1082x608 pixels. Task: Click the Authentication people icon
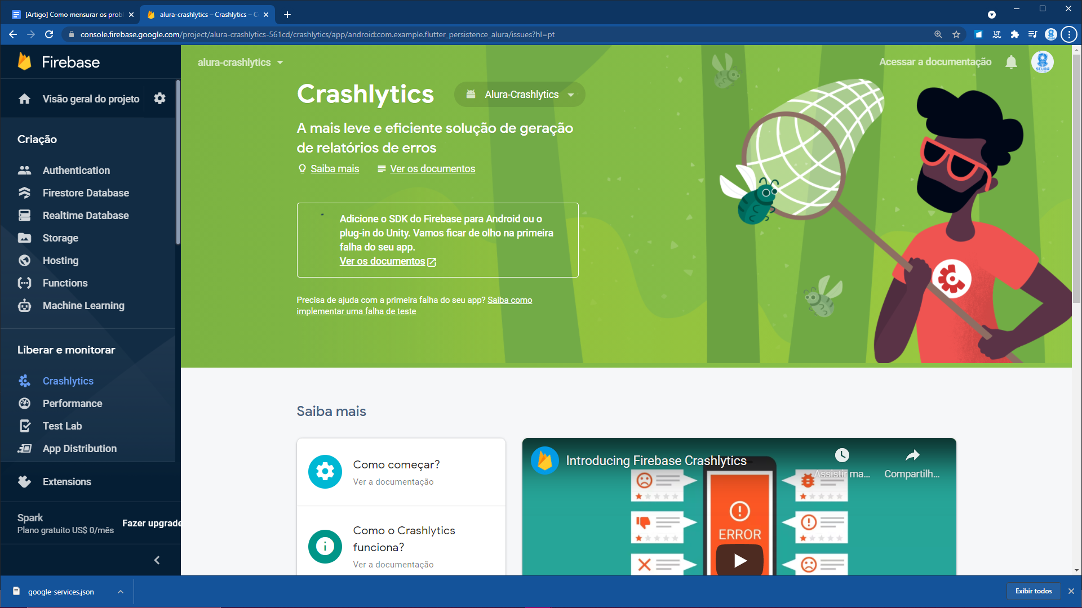coord(24,170)
